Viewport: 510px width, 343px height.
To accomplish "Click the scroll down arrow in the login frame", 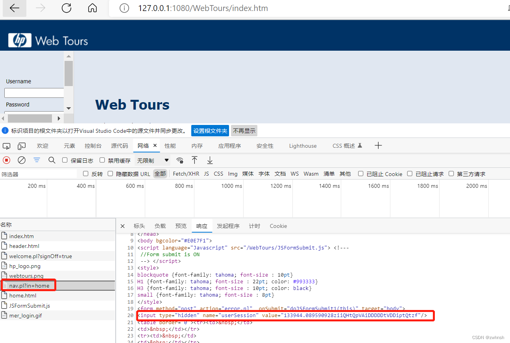I will (68, 108).
